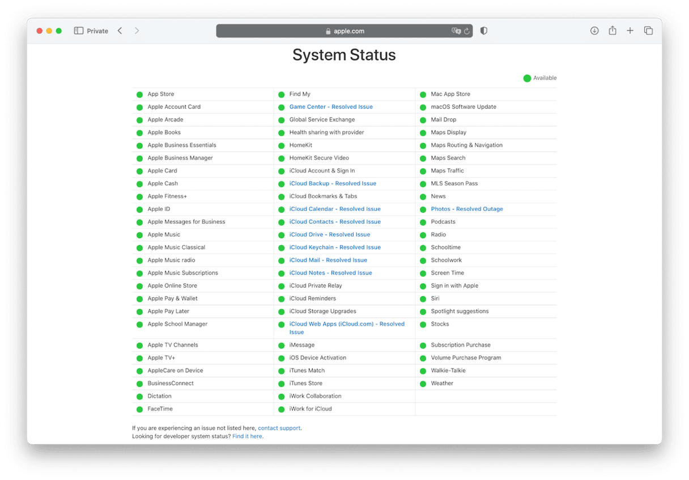Select the iOS Device Activation entry
The image size is (689, 480).
coord(318,358)
